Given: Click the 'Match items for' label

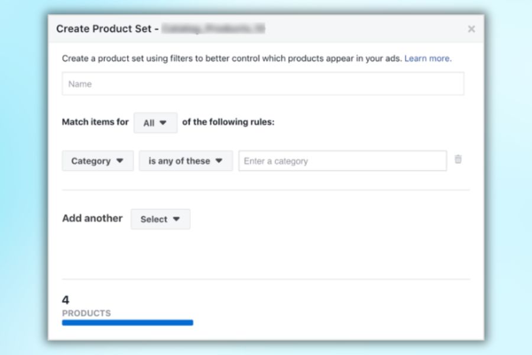Looking at the screenshot, I should point(95,122).
